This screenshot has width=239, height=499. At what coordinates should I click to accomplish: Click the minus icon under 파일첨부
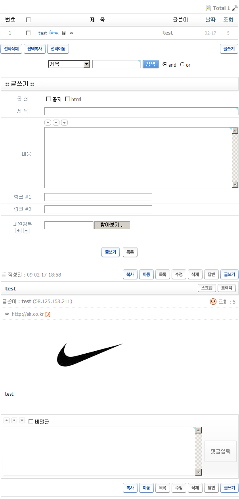pyautogui.click(x=26, y=230)
